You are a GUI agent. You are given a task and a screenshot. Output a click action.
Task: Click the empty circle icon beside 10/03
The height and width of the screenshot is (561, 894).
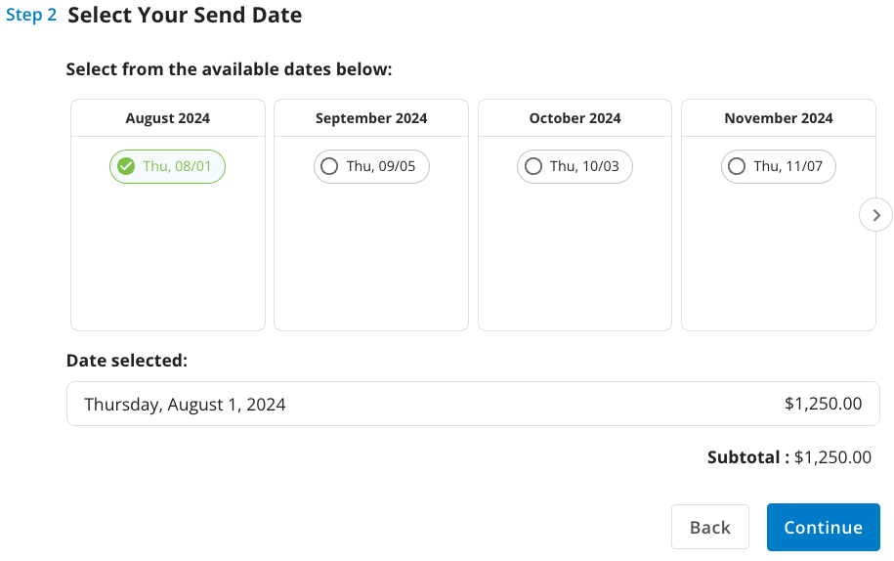533,166
